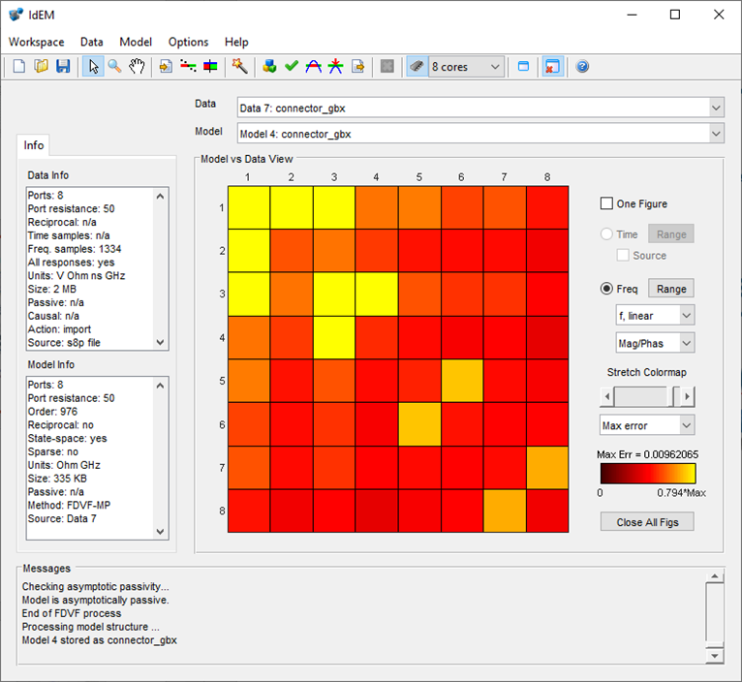Click the Close All Figs button
Viewport: 742px width, 682px height.
click(647, 521)
